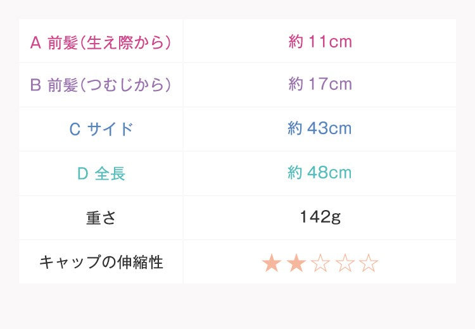The image size is (475, 329).
Task: Click the 約 48cm value
Action: [320, 173]
